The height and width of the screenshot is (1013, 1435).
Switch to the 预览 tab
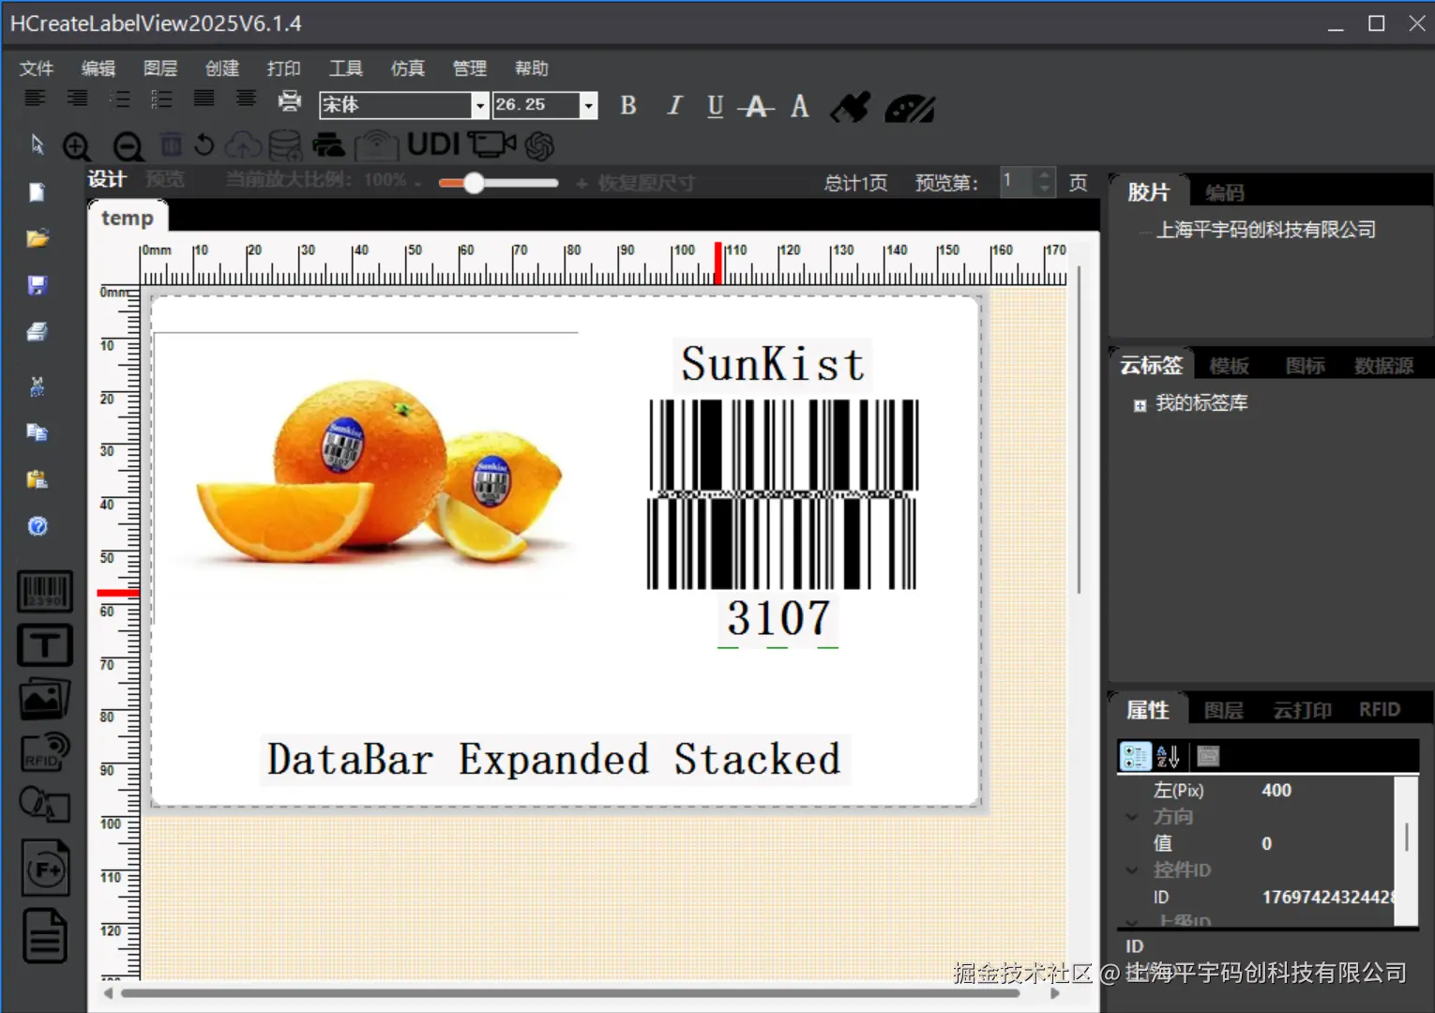click(165, 179)
